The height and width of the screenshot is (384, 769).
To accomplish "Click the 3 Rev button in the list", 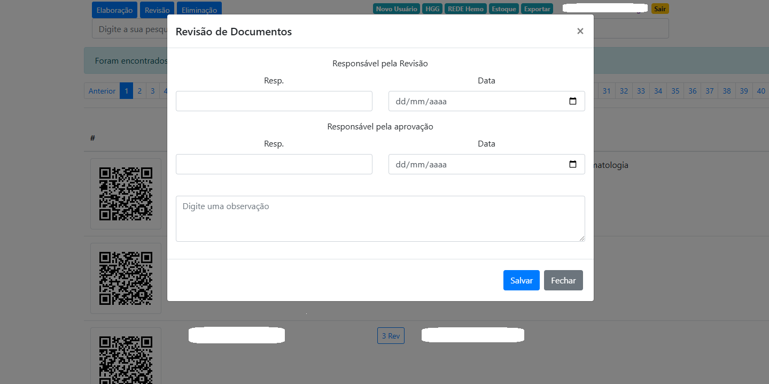I will point(391,336).
